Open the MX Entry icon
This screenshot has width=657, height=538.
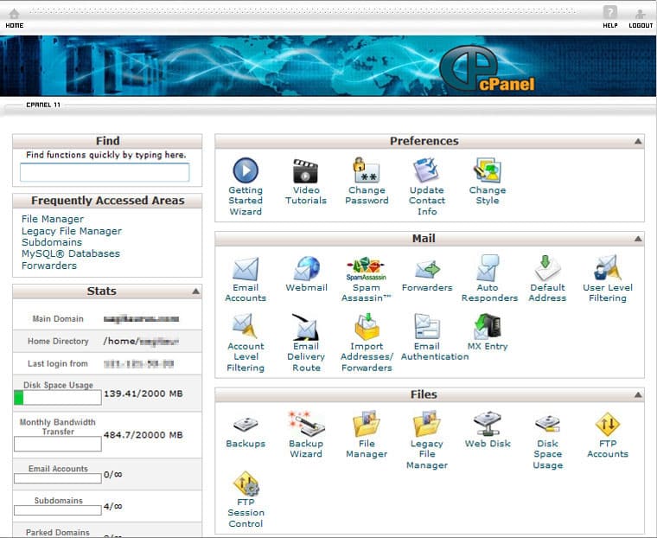click(x=488, y=326)
